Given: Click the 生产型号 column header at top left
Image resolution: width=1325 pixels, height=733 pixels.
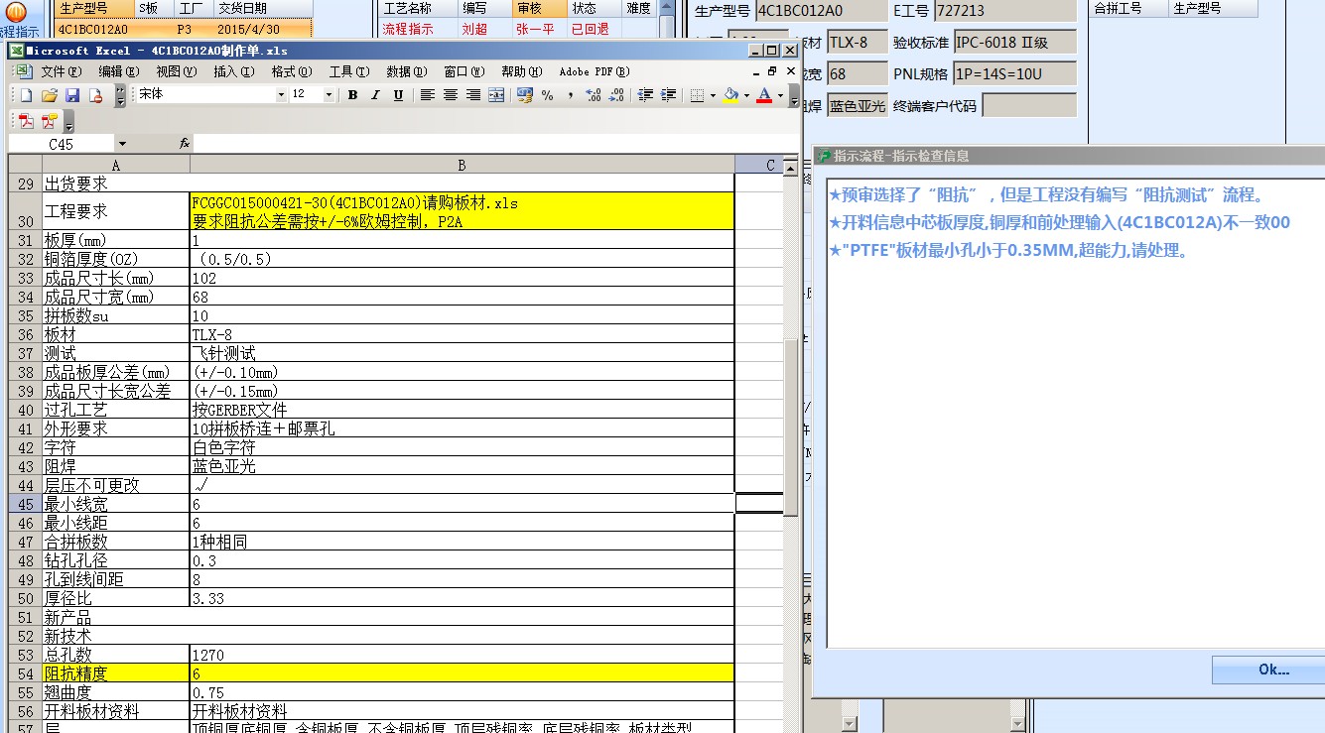Looking at the screenshot, I should tap(95, 9).
